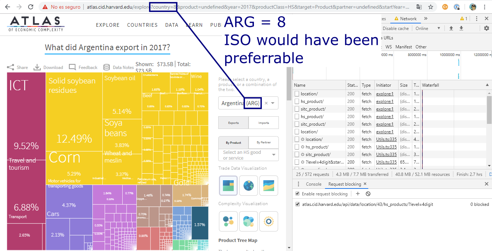Click the Download icon above the treemap

click(x=37, y=67)
